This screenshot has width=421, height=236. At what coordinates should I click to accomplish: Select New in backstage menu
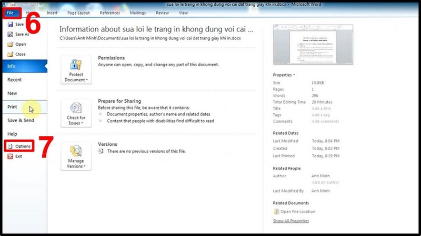tap(25, 93)
